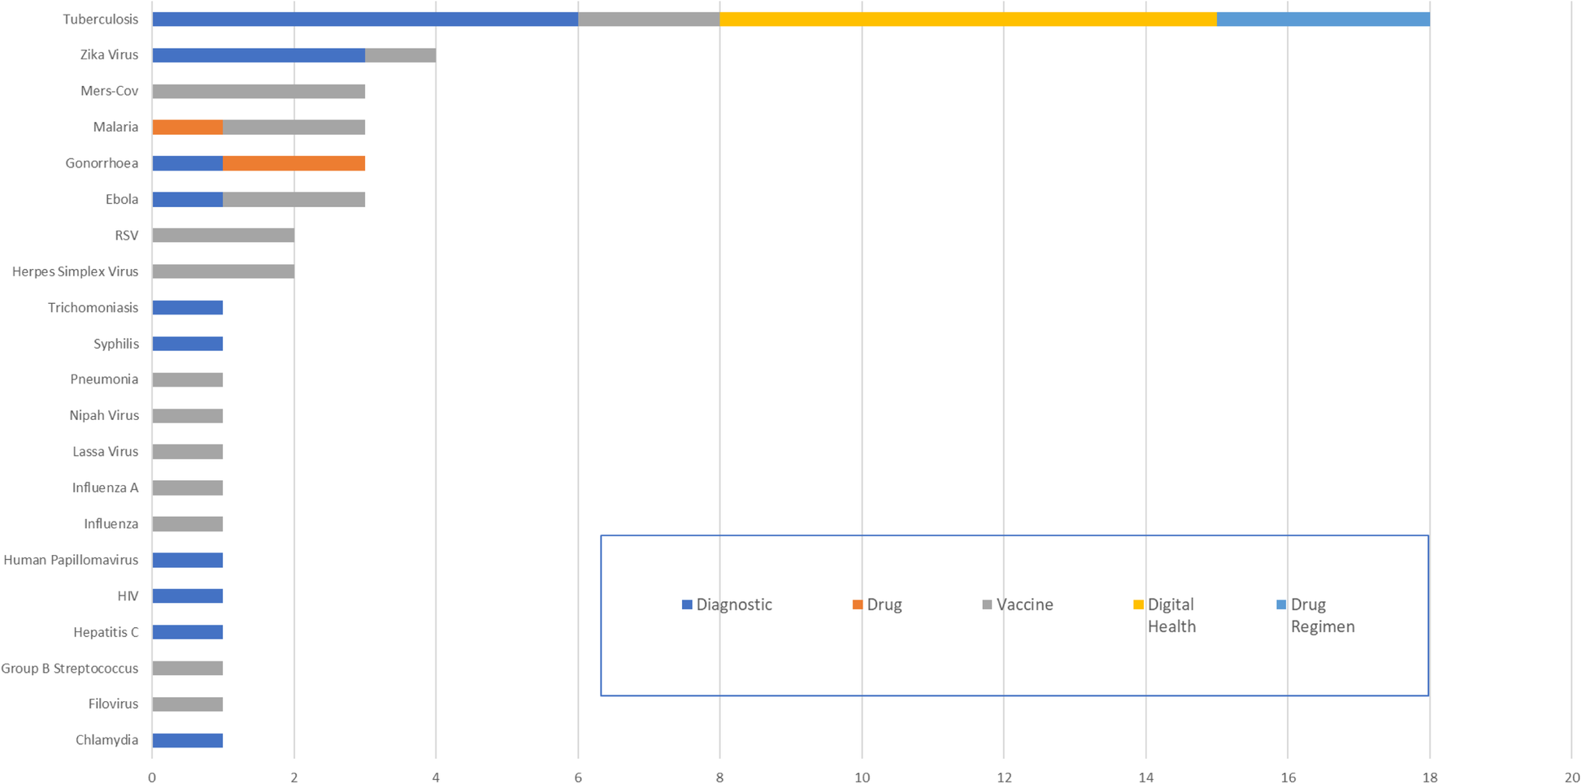Select the Group B Streptococcus bar
Viewport: 1582px width, 784px height.
(188, 668)
